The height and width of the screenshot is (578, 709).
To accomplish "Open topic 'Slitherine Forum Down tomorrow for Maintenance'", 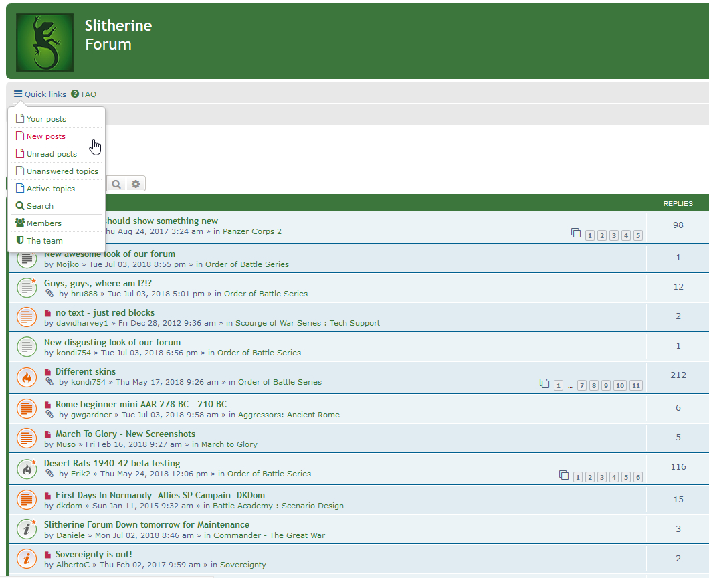I will [146, 524].
